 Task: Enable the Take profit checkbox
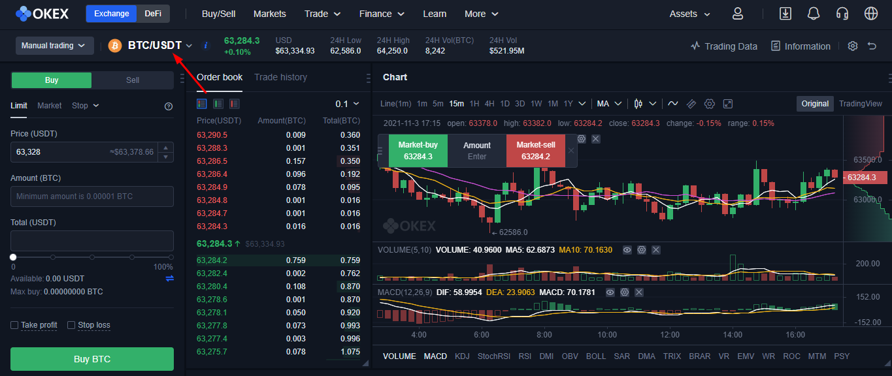[14, 325]
